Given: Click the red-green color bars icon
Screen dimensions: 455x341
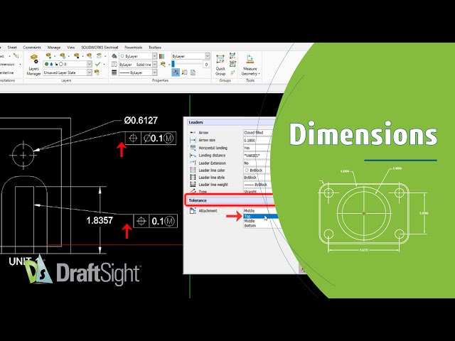Looking at the screenshot, I should coord(162,56).
